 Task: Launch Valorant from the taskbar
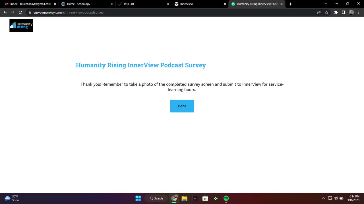(x=195, y=198)
